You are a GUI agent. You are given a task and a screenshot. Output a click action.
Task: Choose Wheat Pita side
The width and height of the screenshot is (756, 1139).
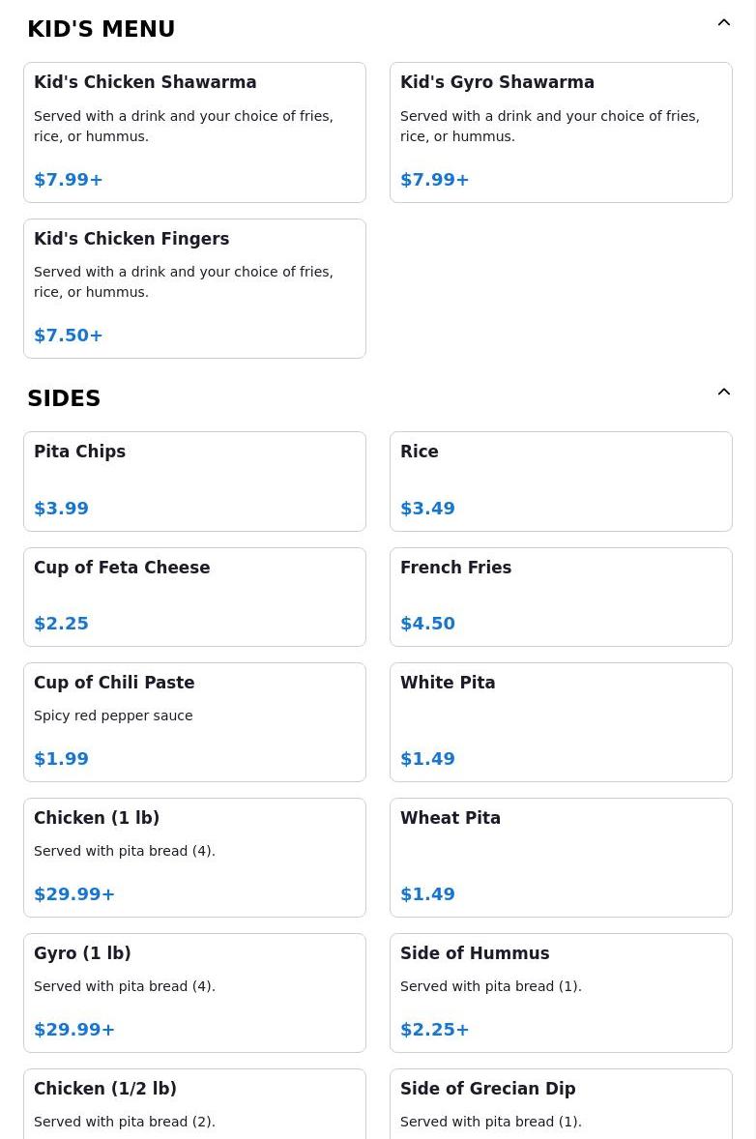tap(561, 858)
